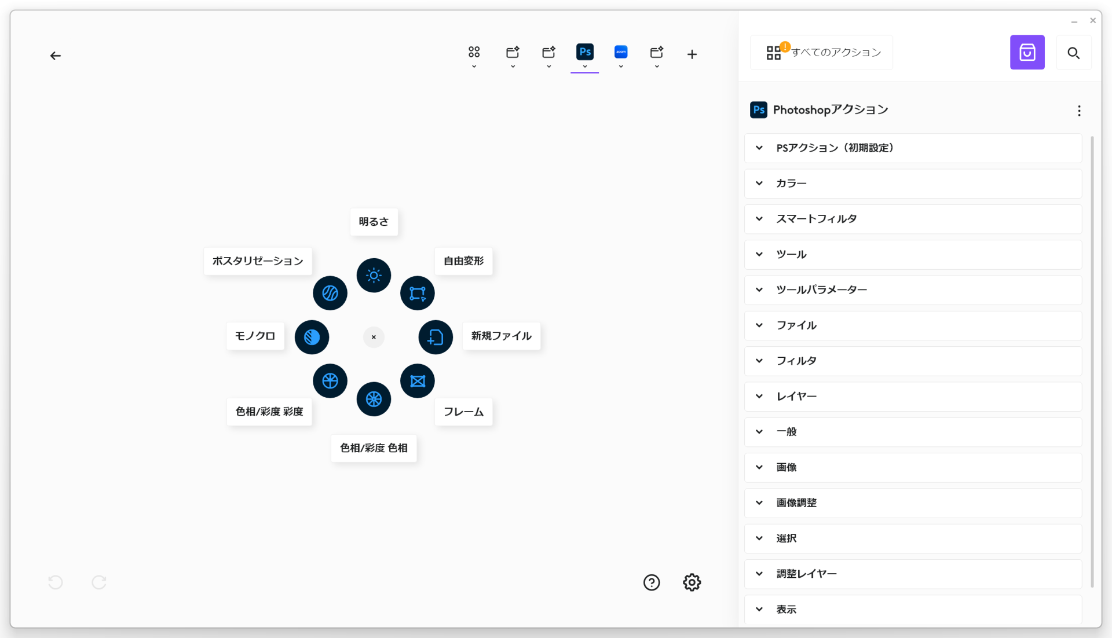Click the new file (新規ファイル) icon
The width and height of the screenshot is (1112, 638).
[x=436, y=337]
